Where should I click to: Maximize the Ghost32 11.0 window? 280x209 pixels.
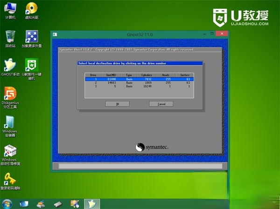pyautogui.click(x=212, y=34)
